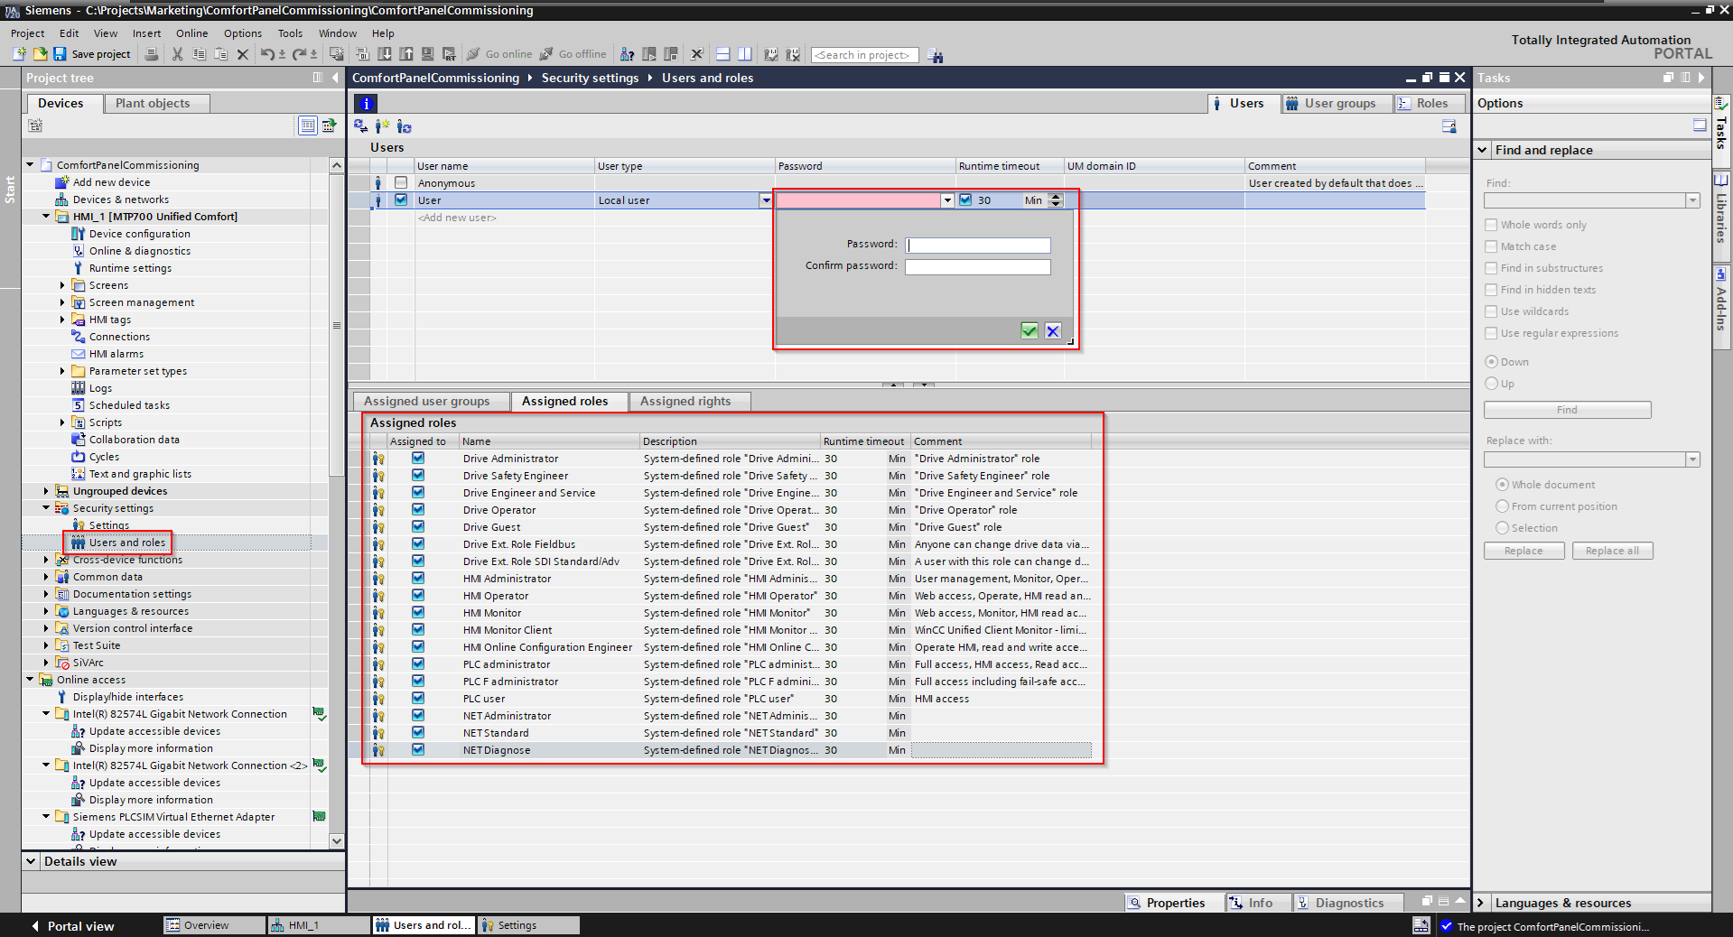Click the Print icon in toolbar
This screenshot has height=937, width=1733.
tap(152, 54)
